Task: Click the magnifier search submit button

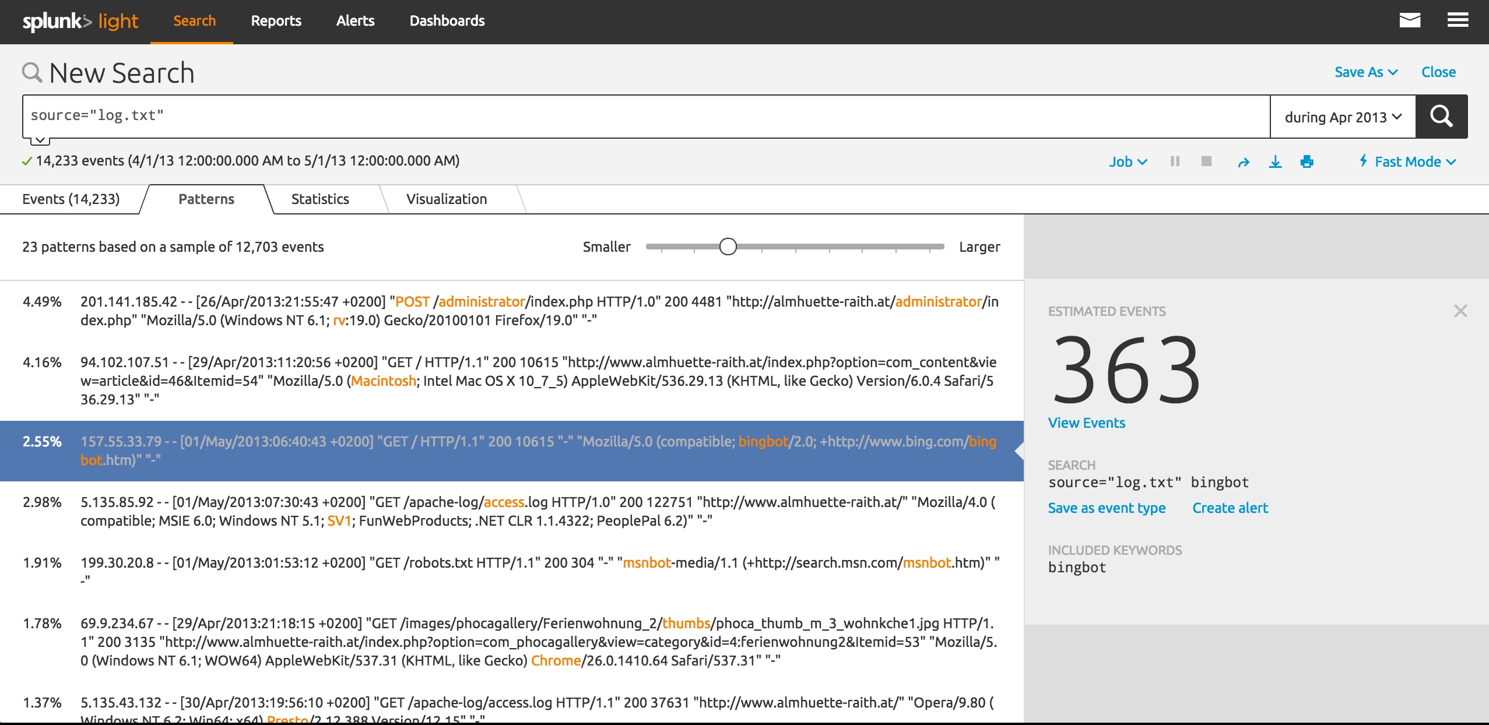Action: click(1441, 117)
